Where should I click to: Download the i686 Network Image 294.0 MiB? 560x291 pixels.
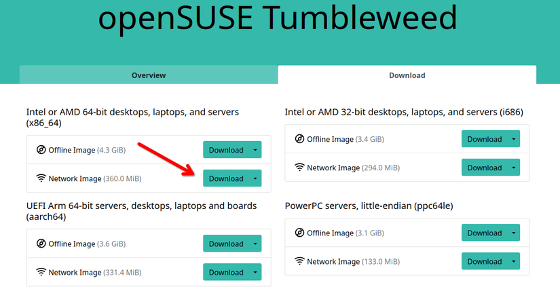click(485, 168)
